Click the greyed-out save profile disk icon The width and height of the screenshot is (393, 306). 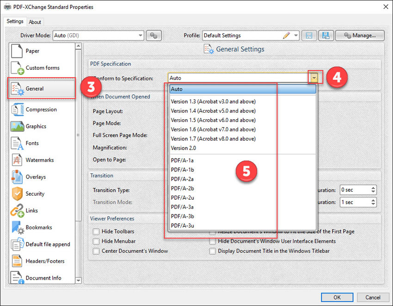[x=309, y=36]
